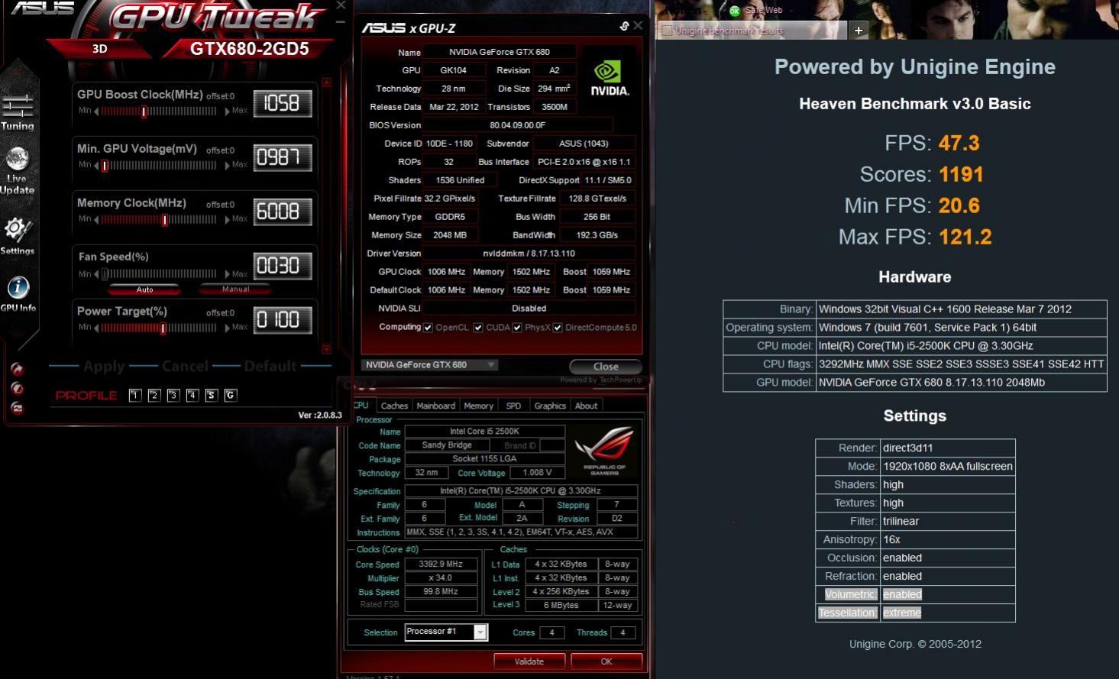The image size is (1119, 679).
Task: Toggle the OpenCL checkbox in GPU-Z
Action: pos(428,328)
